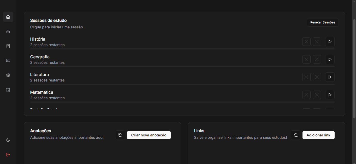Click Criar nova anotação button
The image size is (356, 164).
(x=149, y=135)
